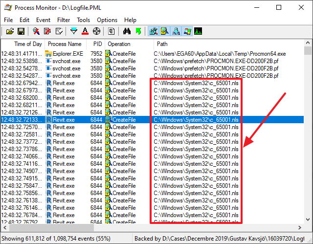Click the Save toolbar icon
The height and width of the screenshot is (244, 313).
[21, 31]
